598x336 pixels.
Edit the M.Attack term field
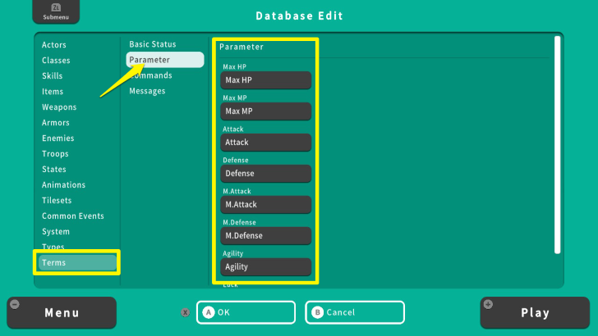pos(266,205)
